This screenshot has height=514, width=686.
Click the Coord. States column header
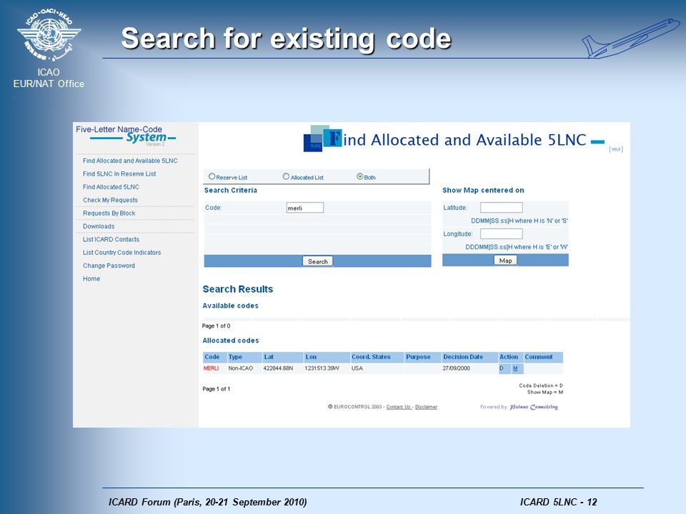(377, 357)
